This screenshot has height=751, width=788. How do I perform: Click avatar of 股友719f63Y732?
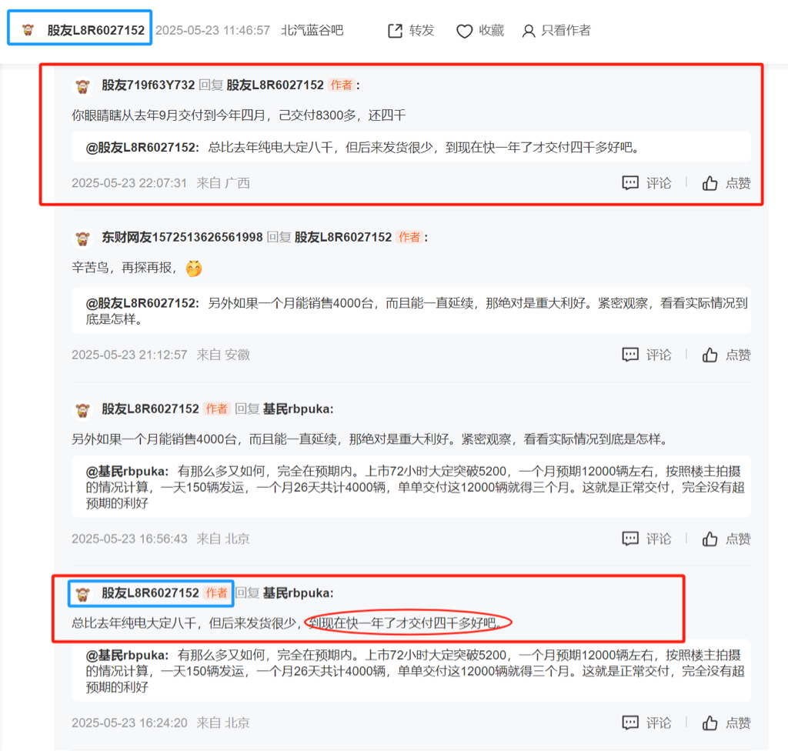point(82,86)
